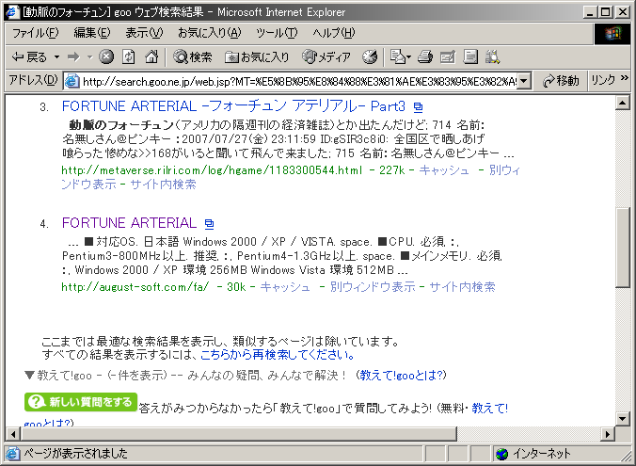Click vertical scrollbar down arrow
The width and height of the screenshot is (636, 466).
(622, 418)
